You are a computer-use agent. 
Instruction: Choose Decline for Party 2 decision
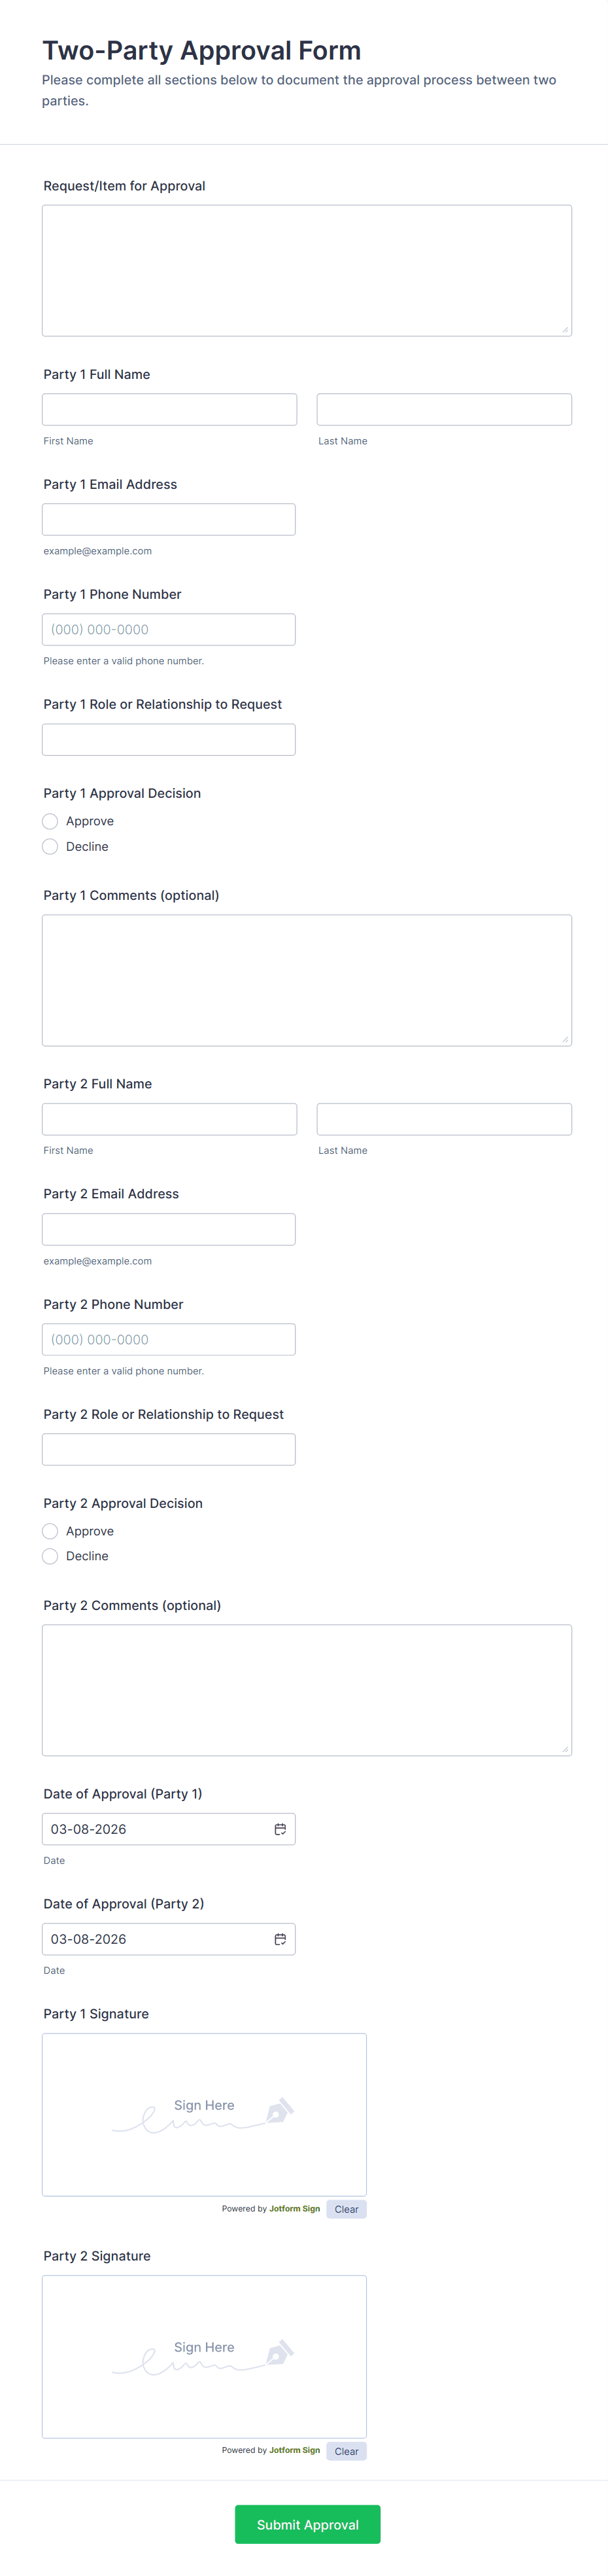50,1556
